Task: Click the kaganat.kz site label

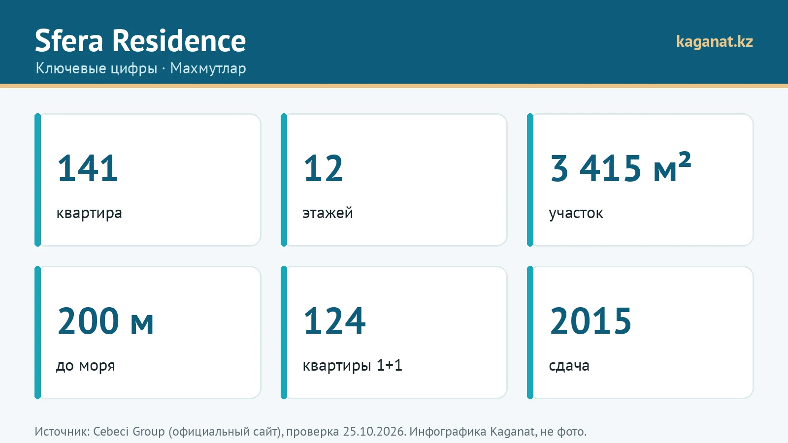Action: tap(715, 42)
